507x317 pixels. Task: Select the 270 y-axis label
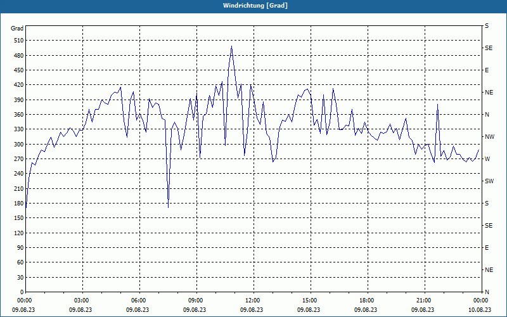[19, 159]
